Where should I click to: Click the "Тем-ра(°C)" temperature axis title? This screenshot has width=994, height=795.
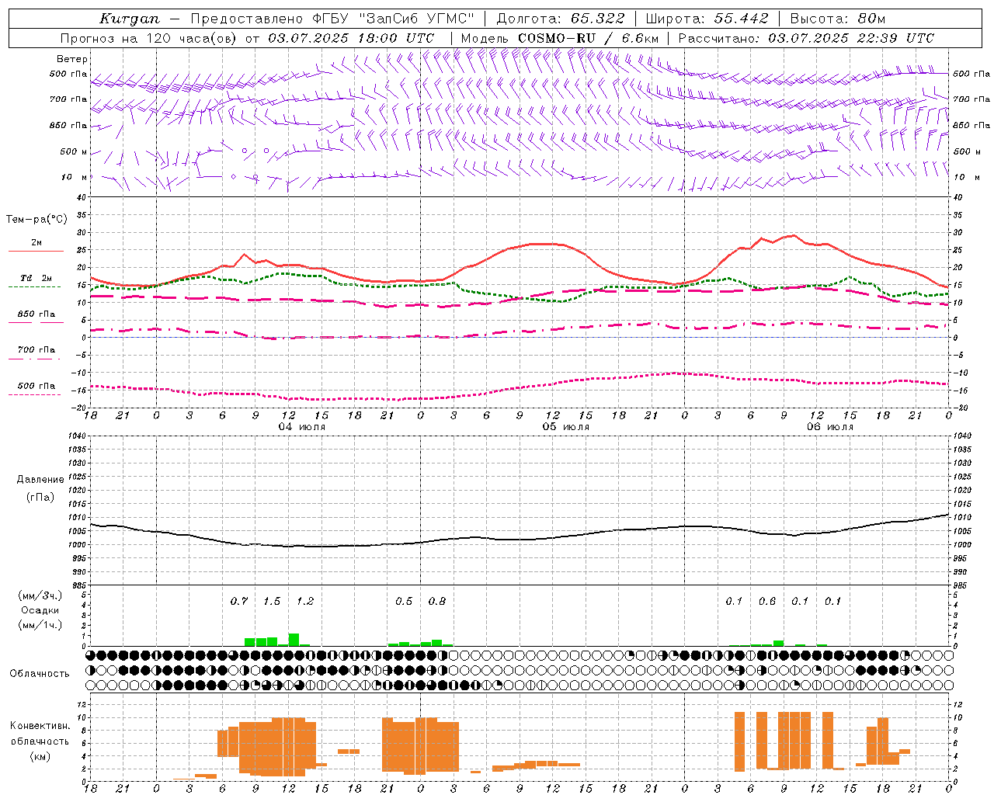36,220
